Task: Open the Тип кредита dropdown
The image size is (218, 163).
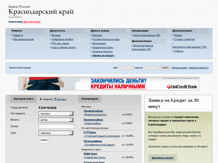Action: coord(56,114)
